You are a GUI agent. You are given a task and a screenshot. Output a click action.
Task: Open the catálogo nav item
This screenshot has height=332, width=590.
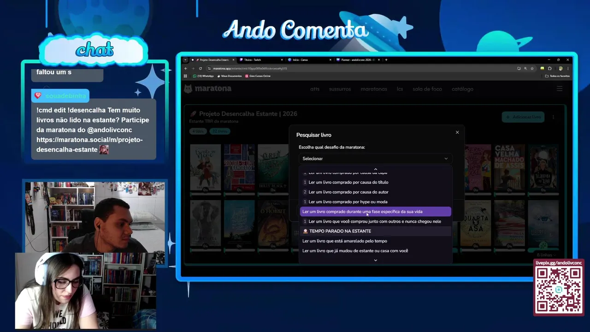(462, 89)
